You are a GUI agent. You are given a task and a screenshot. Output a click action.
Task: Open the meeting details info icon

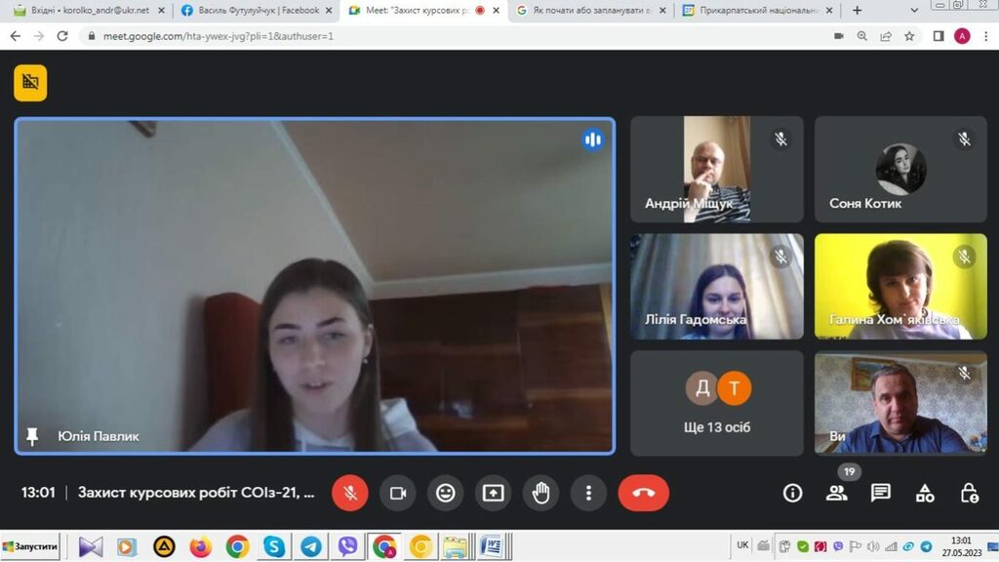pyautogui.click(x=793, y=493)
